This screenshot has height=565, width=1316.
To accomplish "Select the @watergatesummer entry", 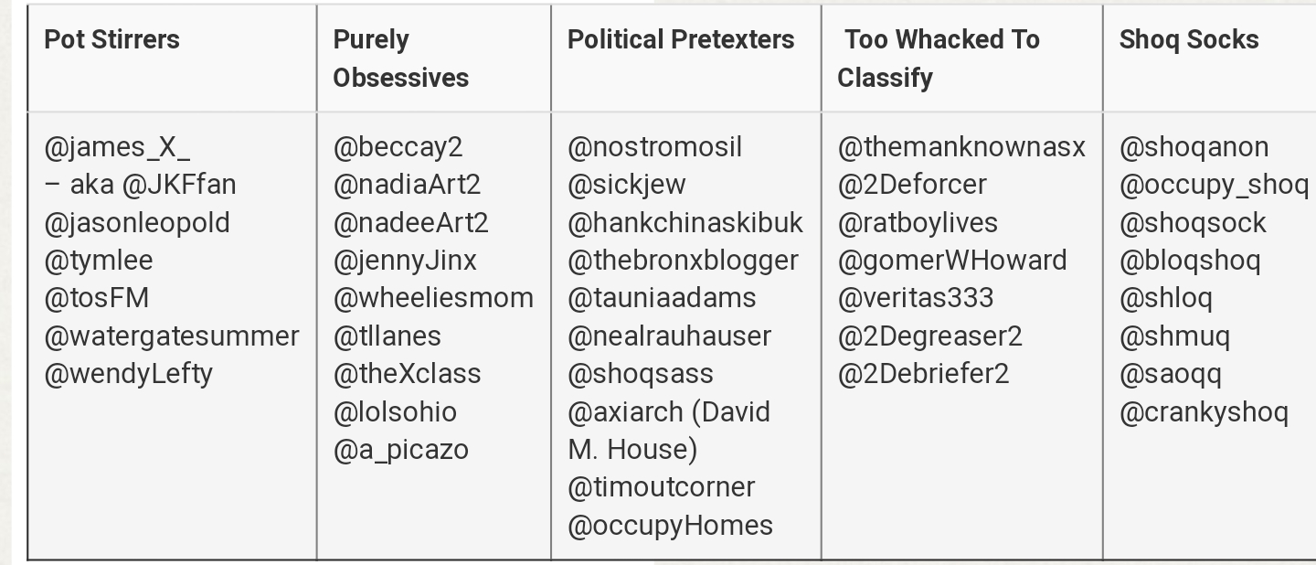I will click(172, 336).
